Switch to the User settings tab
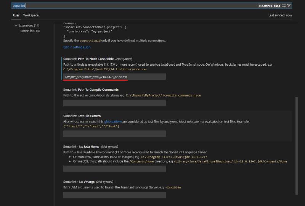Image resolution: width=305 pixels, height=206 pixels. click(16, 15)
